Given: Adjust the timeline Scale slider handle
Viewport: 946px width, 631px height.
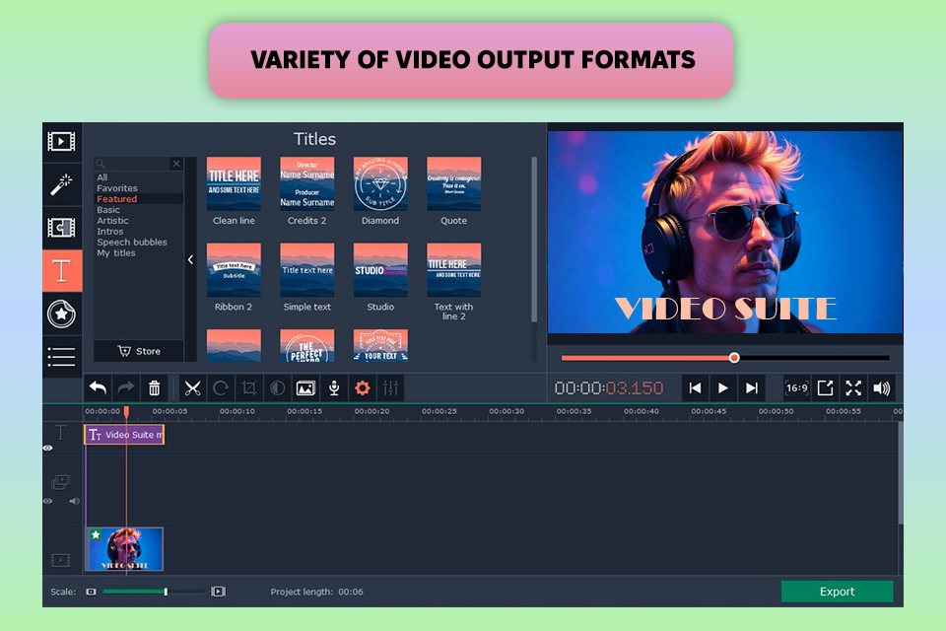Looking at the screenshot, I should click(166, 592).
